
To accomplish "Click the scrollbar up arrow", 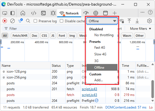I will click(152, 64).
